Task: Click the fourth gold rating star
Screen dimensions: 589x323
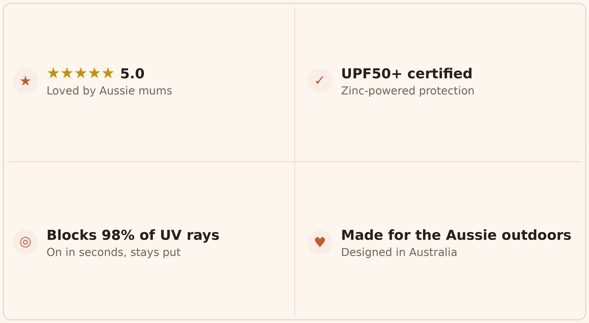Action: pyautogui.click(x=94, y=73)
